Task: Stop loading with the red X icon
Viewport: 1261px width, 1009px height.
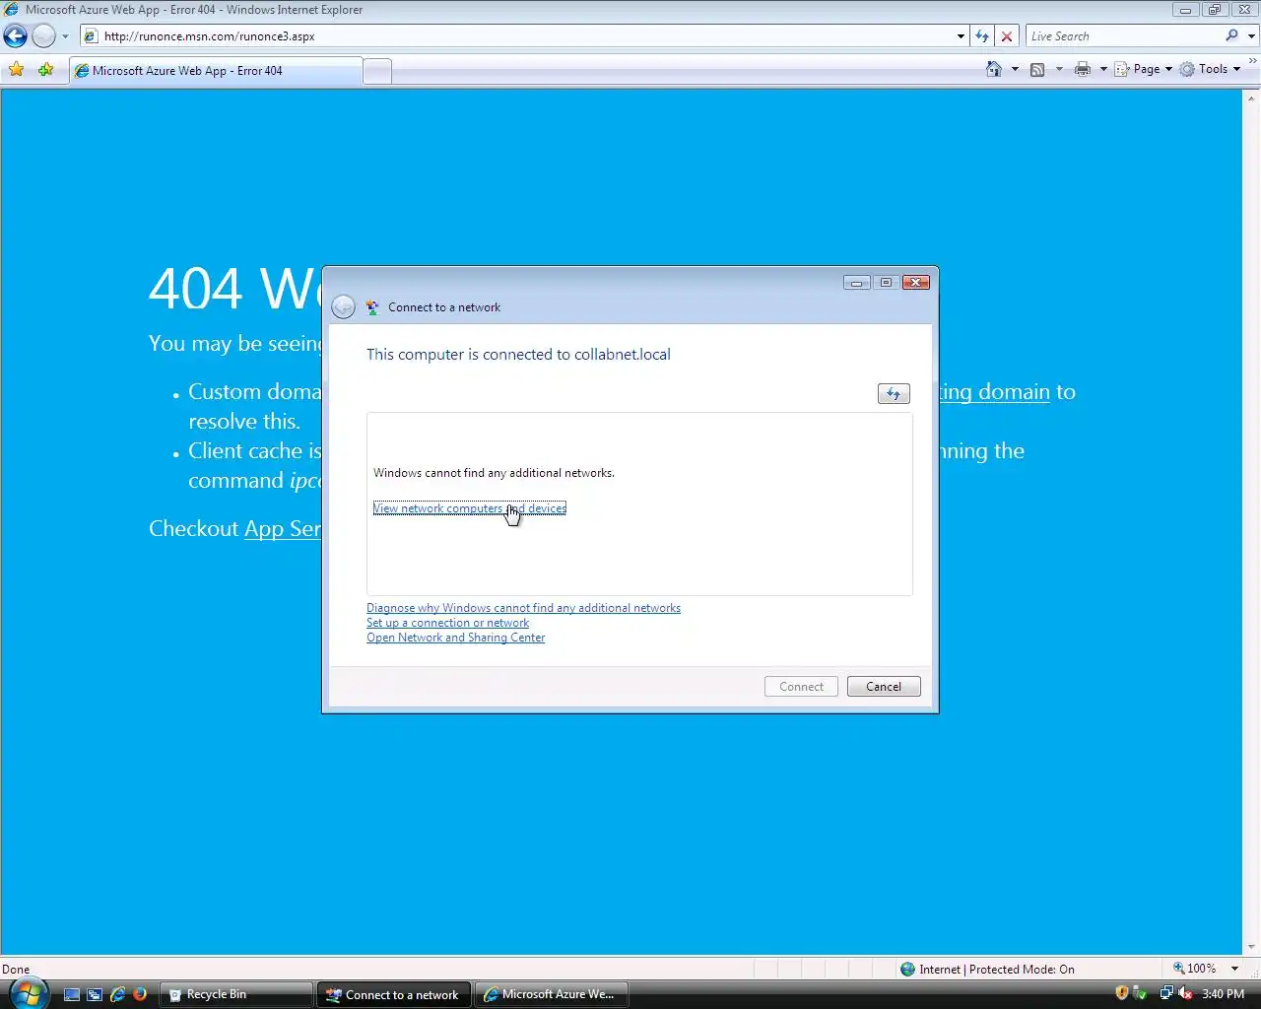Action: 1006,36
